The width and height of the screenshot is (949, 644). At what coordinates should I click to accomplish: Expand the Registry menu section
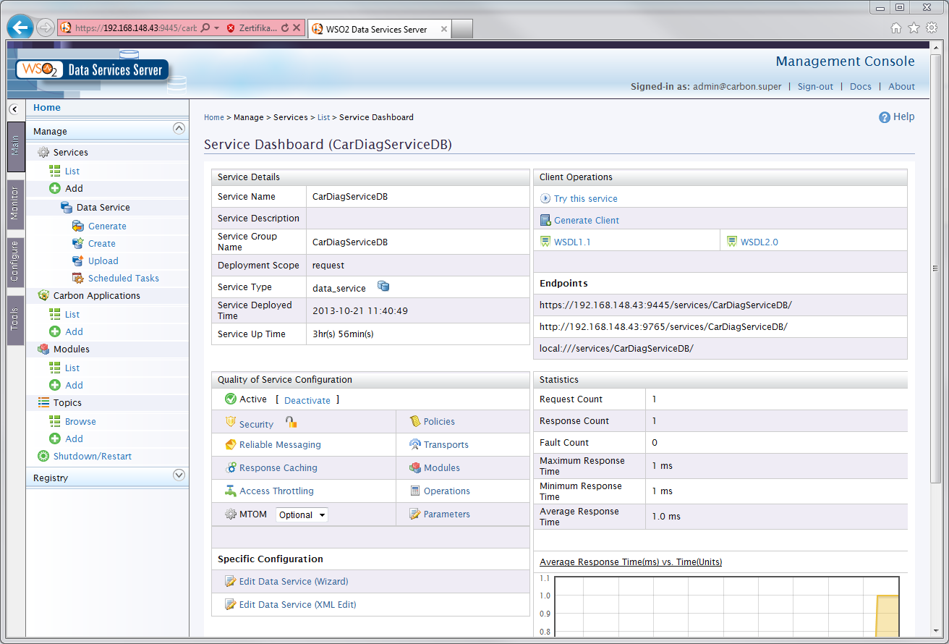[x=179, y=475]
